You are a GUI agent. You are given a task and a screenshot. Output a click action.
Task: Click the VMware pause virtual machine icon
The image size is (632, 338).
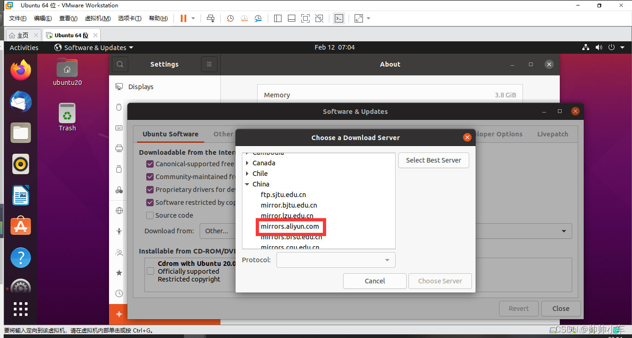coord(184,18)
